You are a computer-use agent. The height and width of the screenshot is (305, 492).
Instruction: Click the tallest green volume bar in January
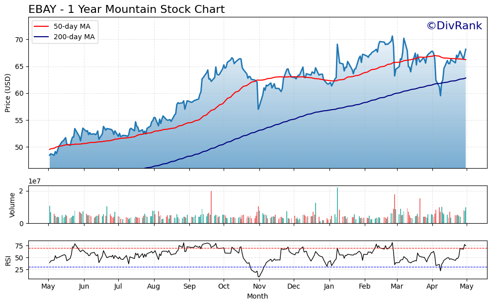(337, 205)
